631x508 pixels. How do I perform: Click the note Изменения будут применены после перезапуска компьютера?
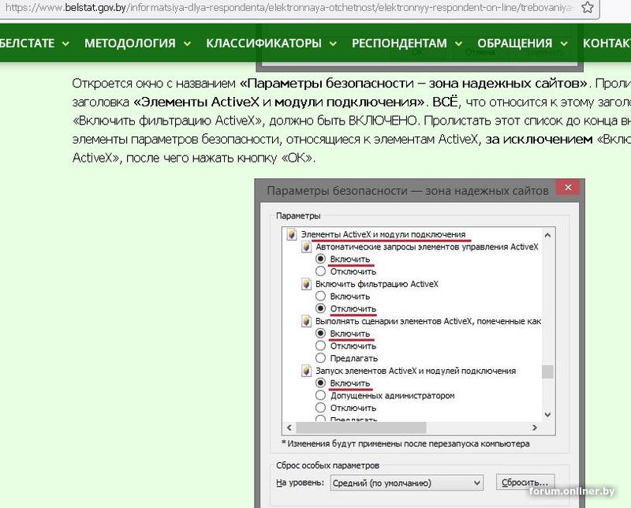tap(405, 443)
